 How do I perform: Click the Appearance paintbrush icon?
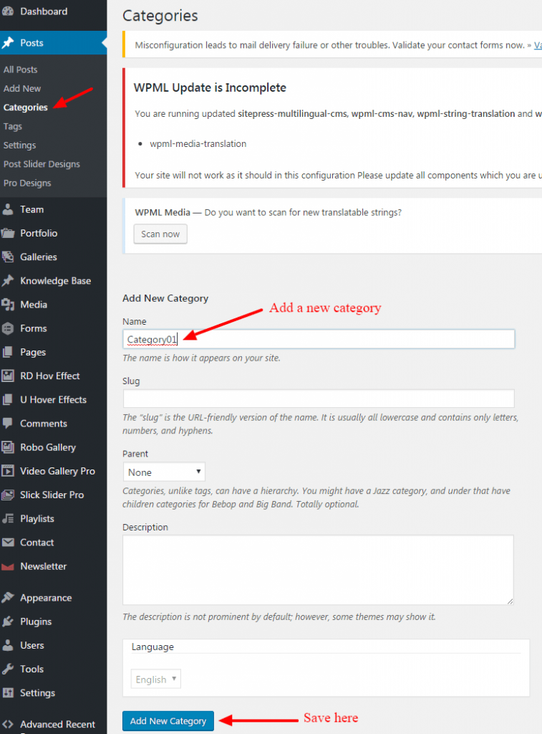point(8,598)
